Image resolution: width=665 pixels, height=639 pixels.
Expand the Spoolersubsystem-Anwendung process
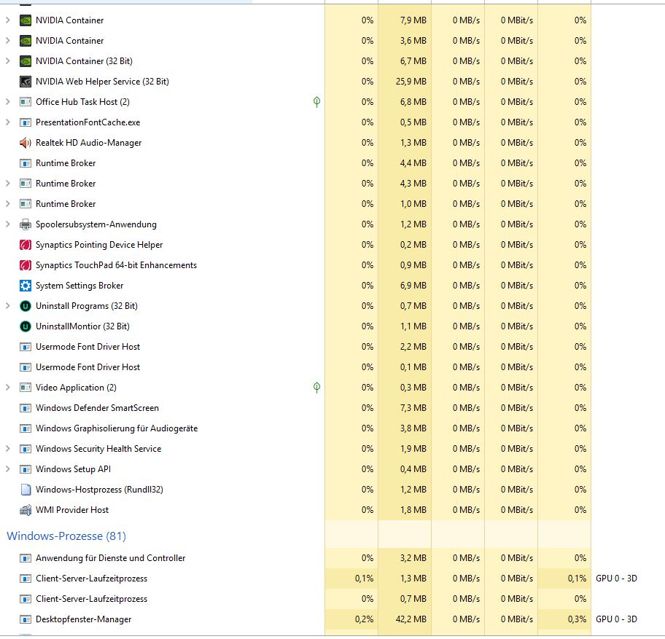click(7, 224)
